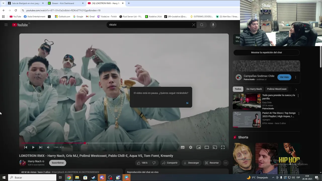The image size is (322, 181).
Task: Share the video via Compartir
Action: 170,163
